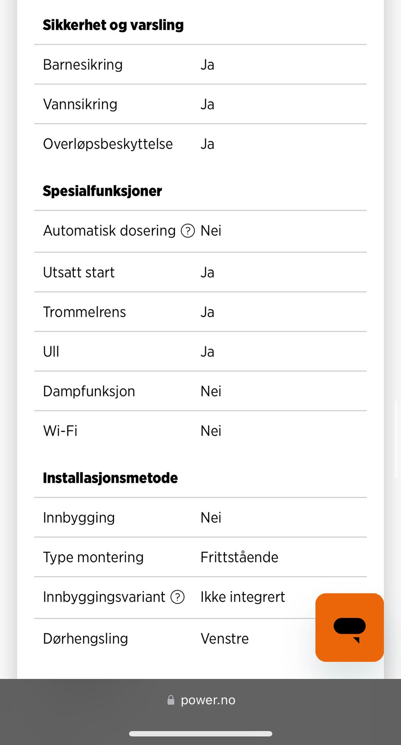Viewport: 401px width, 745px height.
Task: Tap the home indicator bar
Action: (x=200, y=733)
